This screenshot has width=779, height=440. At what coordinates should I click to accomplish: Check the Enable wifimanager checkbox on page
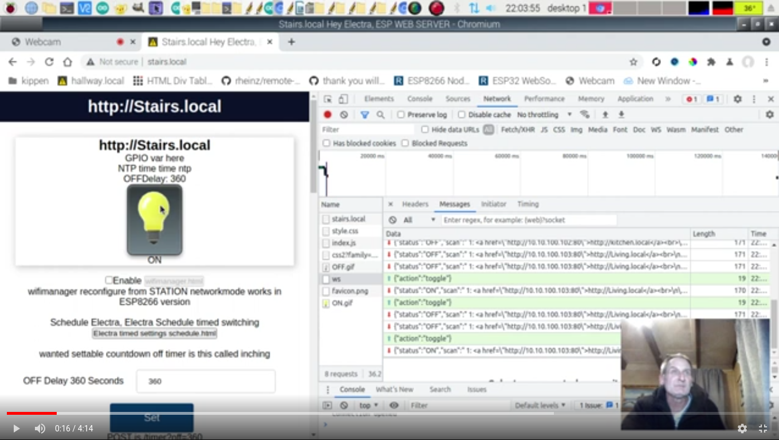108,280
